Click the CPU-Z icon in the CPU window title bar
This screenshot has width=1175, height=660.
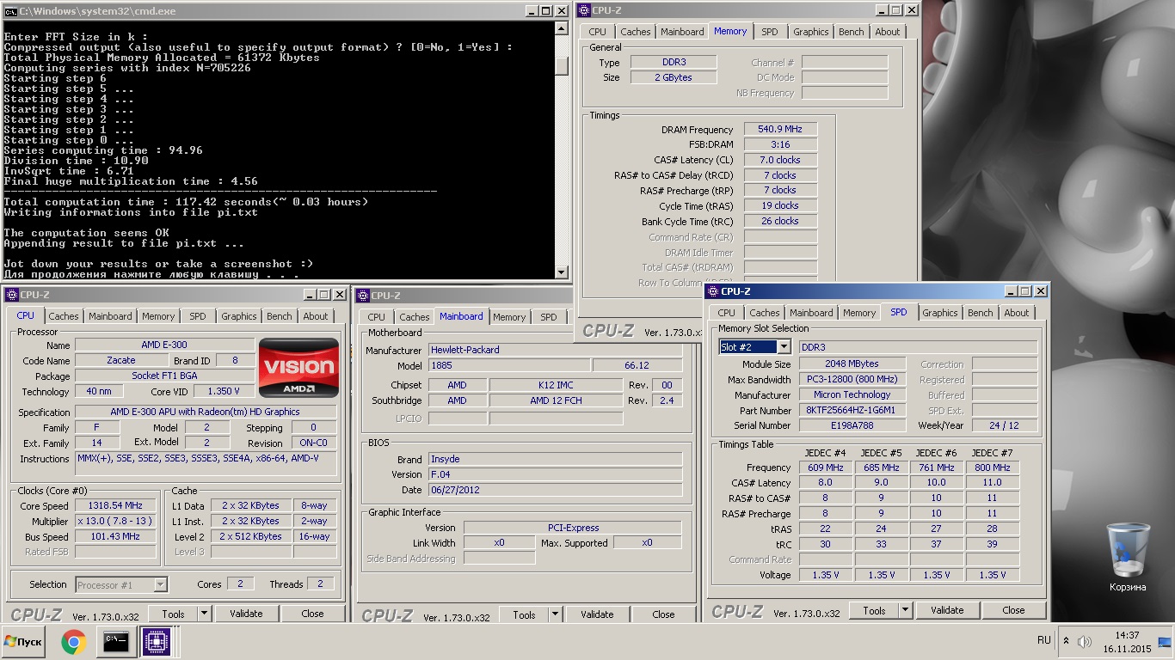11,295
